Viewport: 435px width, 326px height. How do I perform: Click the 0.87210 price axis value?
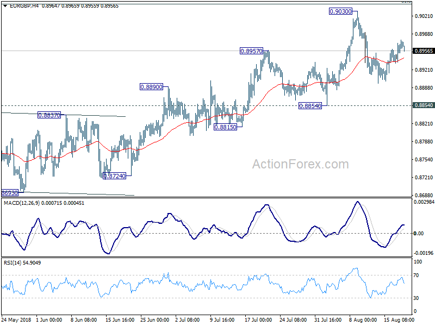click(x=424, y=178)
